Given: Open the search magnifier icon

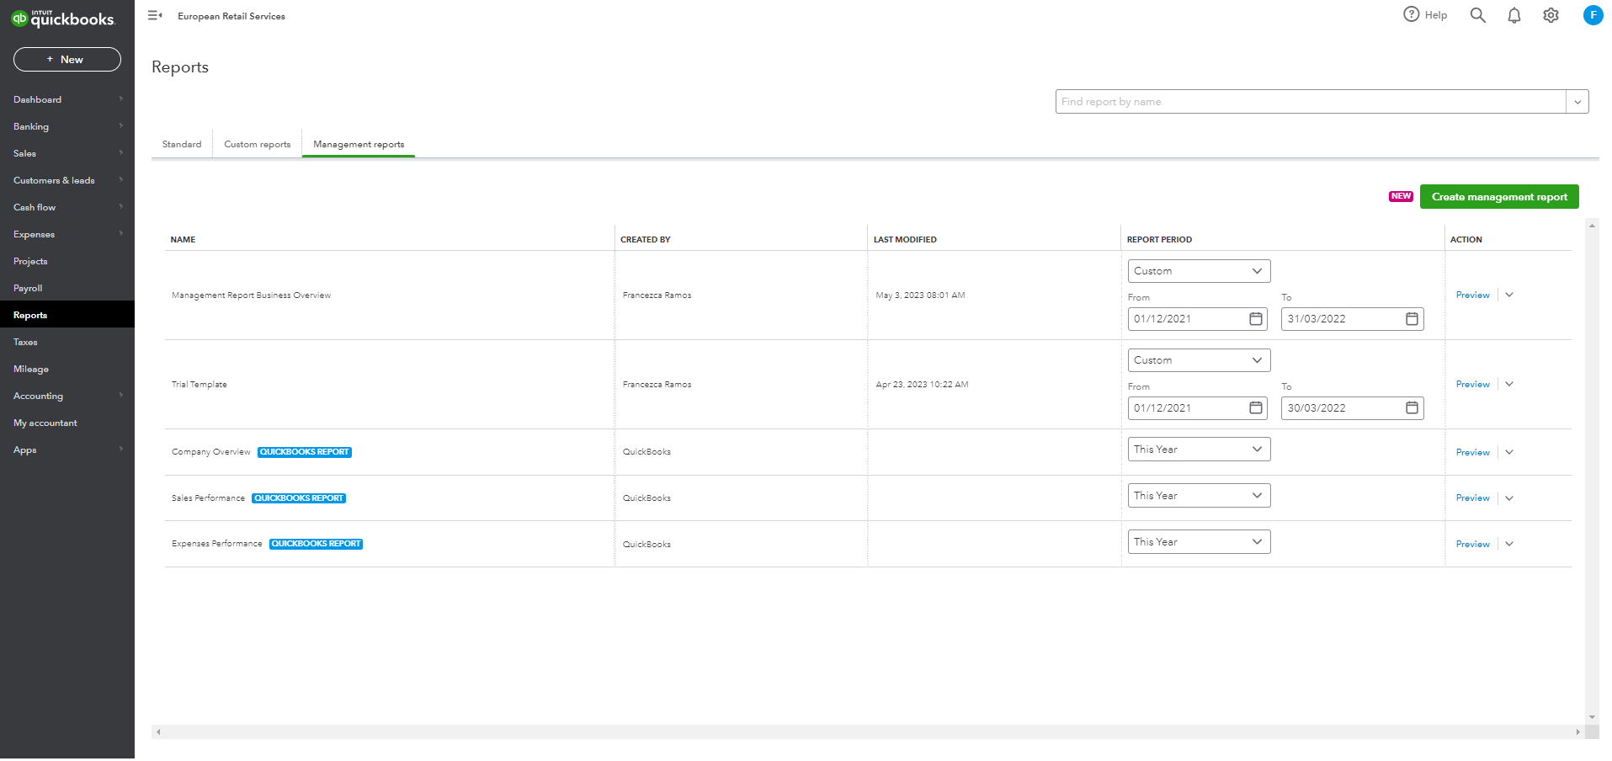Looking at the screenshot, I should coord(1477,15).
